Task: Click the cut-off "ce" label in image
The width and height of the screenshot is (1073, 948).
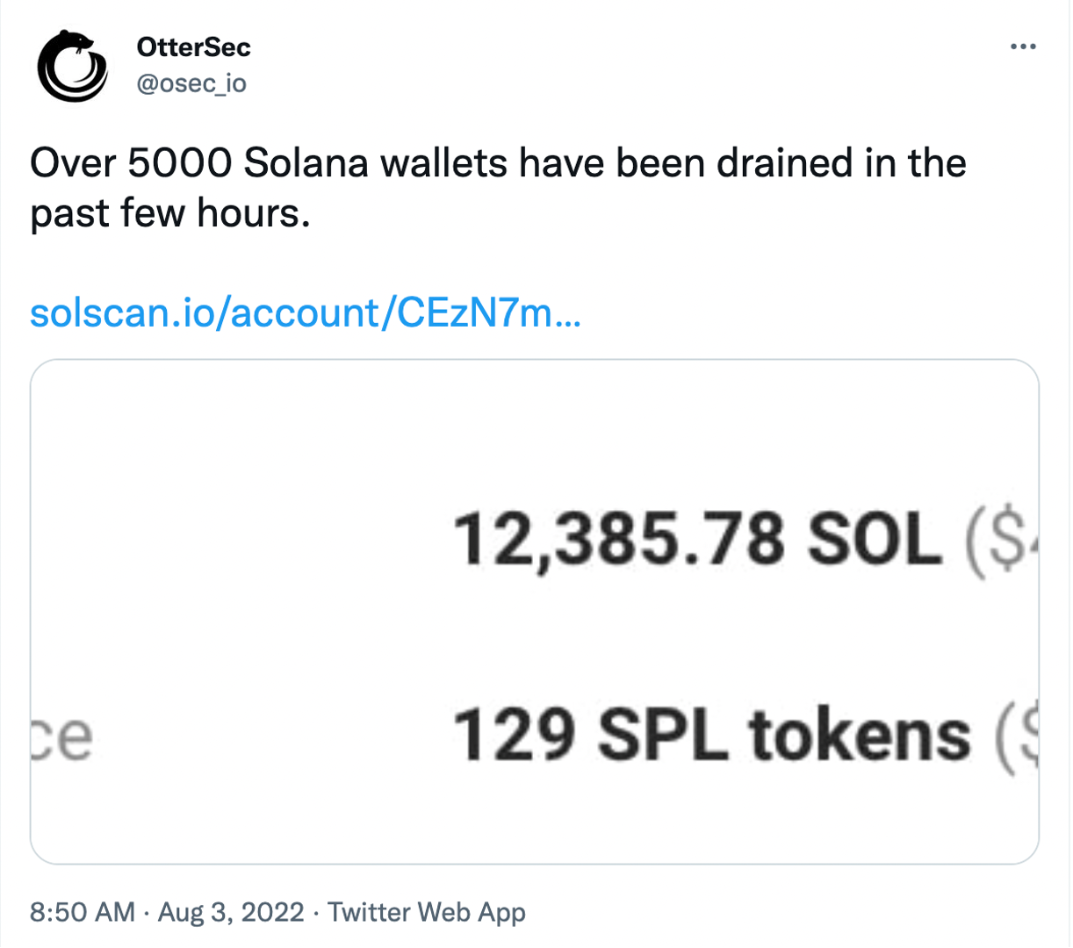Action: coord(63,739)
